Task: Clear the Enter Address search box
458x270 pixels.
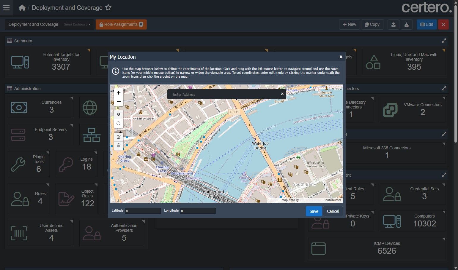Action: coord(282,94)
